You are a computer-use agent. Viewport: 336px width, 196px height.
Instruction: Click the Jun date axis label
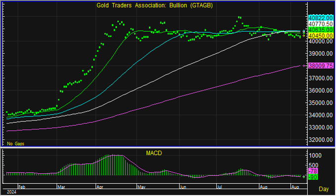click(x=183, y=187)
